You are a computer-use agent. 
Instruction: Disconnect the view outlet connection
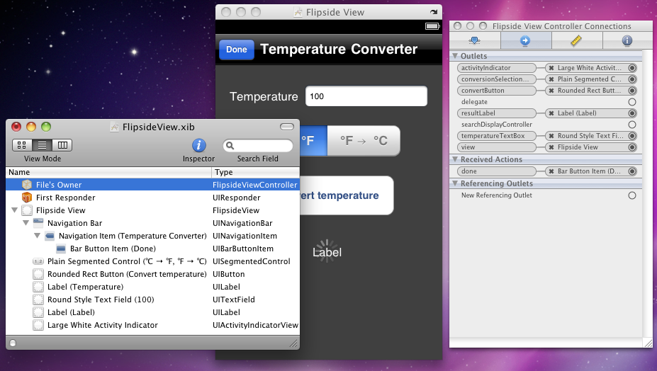(551, 147)
